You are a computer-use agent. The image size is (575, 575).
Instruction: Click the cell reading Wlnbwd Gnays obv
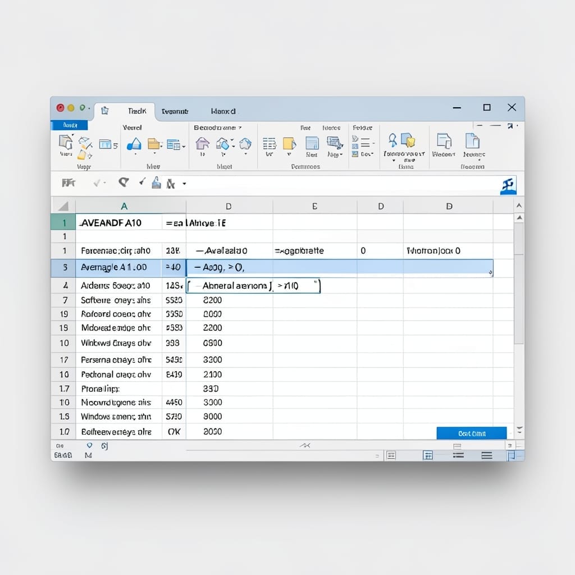point(118,343)
